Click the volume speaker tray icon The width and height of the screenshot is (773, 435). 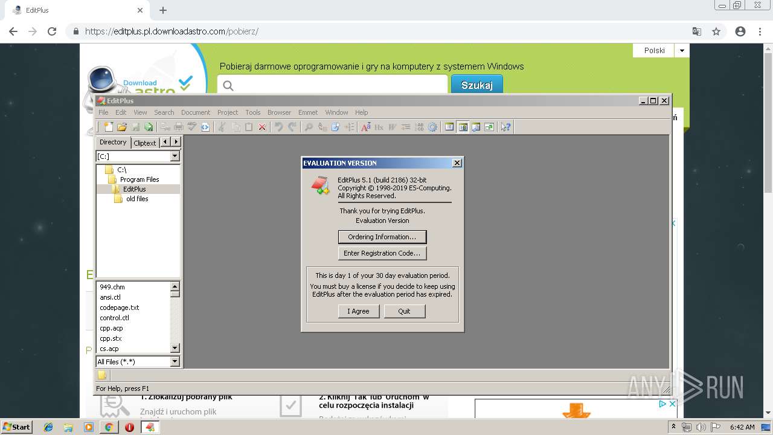[x=701, y=427]
